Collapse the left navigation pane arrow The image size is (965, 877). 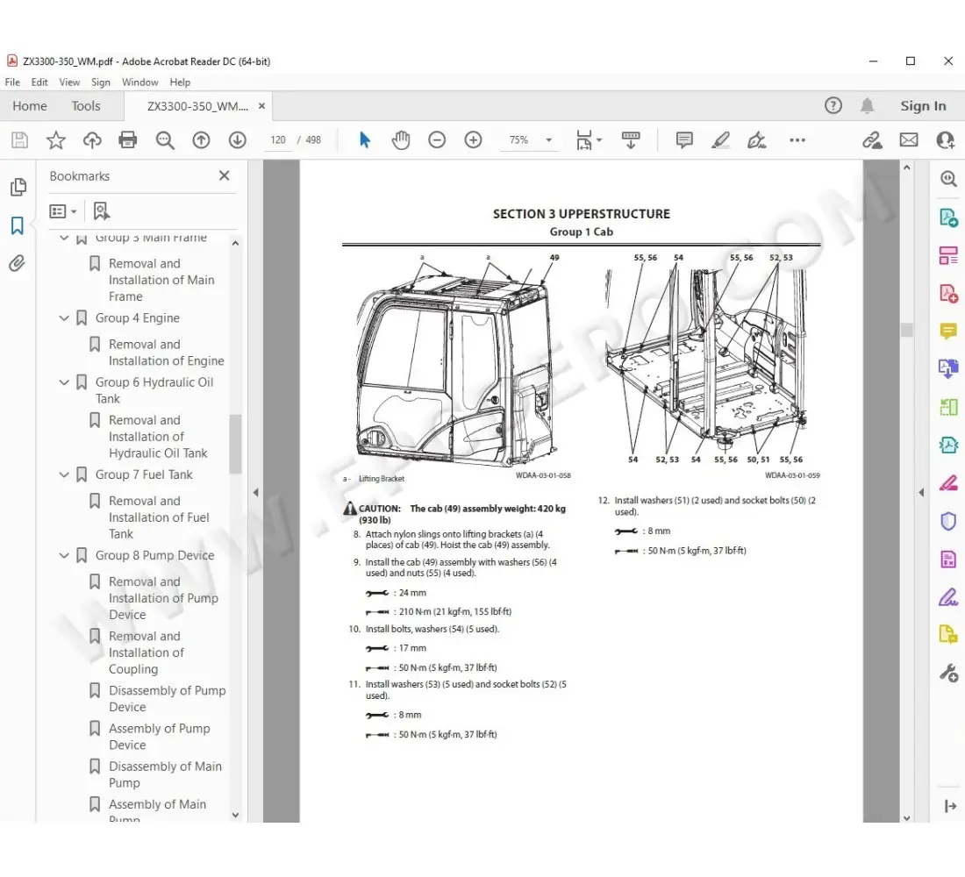(x=255, y=493)
